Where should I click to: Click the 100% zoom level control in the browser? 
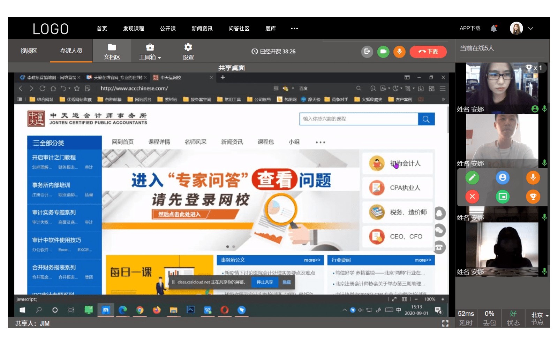tap(430, 299)
